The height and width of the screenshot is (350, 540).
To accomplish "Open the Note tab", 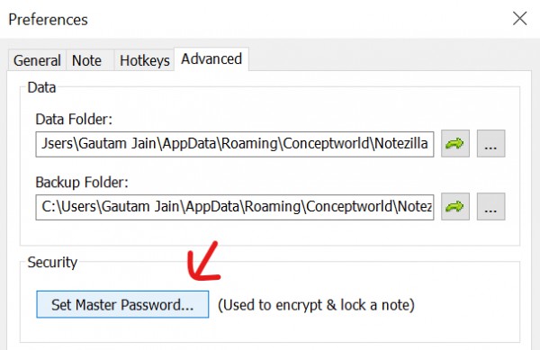I will tap(86, 60).
